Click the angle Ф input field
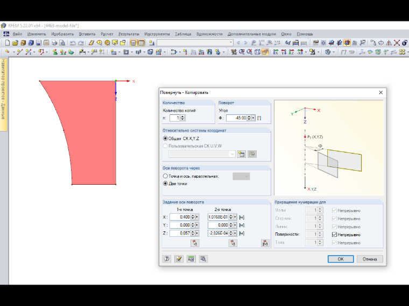This screenshot has height=306, width=409. (x=236, y=118)
